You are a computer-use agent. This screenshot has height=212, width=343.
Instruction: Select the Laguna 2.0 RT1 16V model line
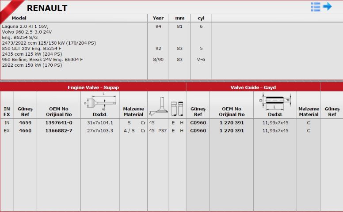25,26
